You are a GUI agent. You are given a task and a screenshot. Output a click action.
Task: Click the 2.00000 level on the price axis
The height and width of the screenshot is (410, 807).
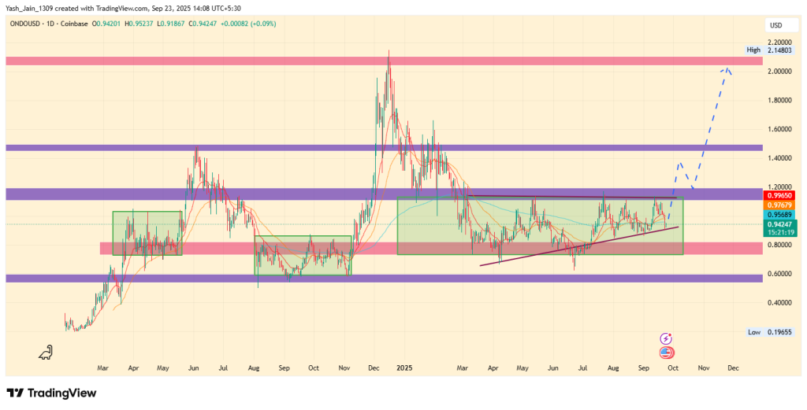pyautogui.click(x=779, y=72)
